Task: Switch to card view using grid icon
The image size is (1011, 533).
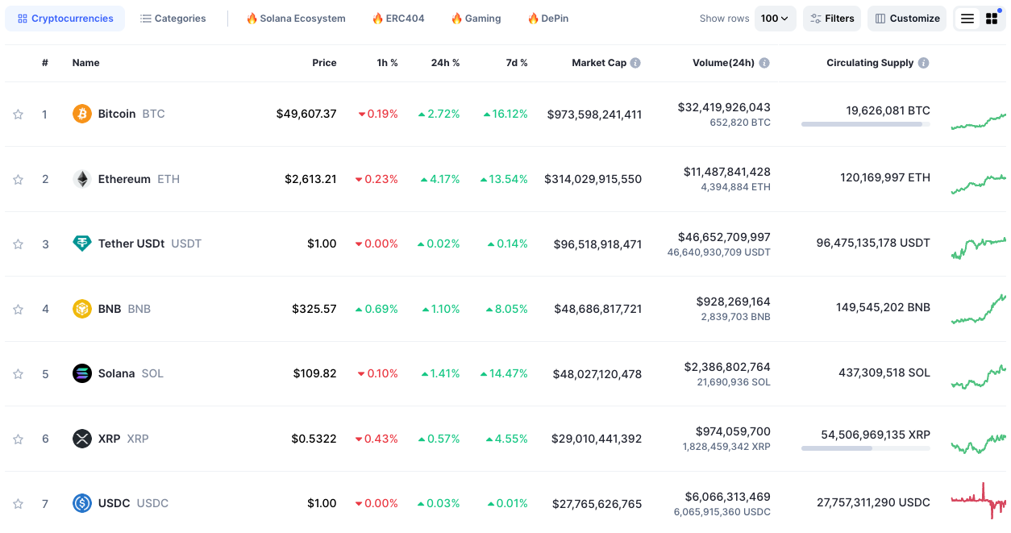Action: [992, 17]
